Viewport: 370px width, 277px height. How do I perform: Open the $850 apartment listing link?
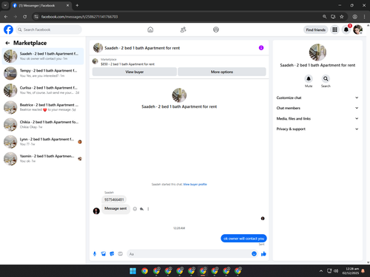[x=127, y=64]
